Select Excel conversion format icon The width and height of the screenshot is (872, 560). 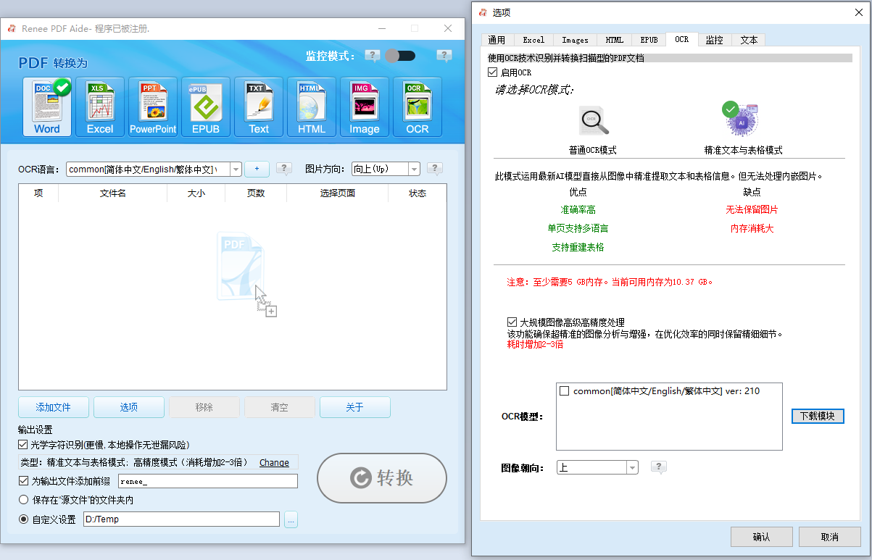click(100, 106)
